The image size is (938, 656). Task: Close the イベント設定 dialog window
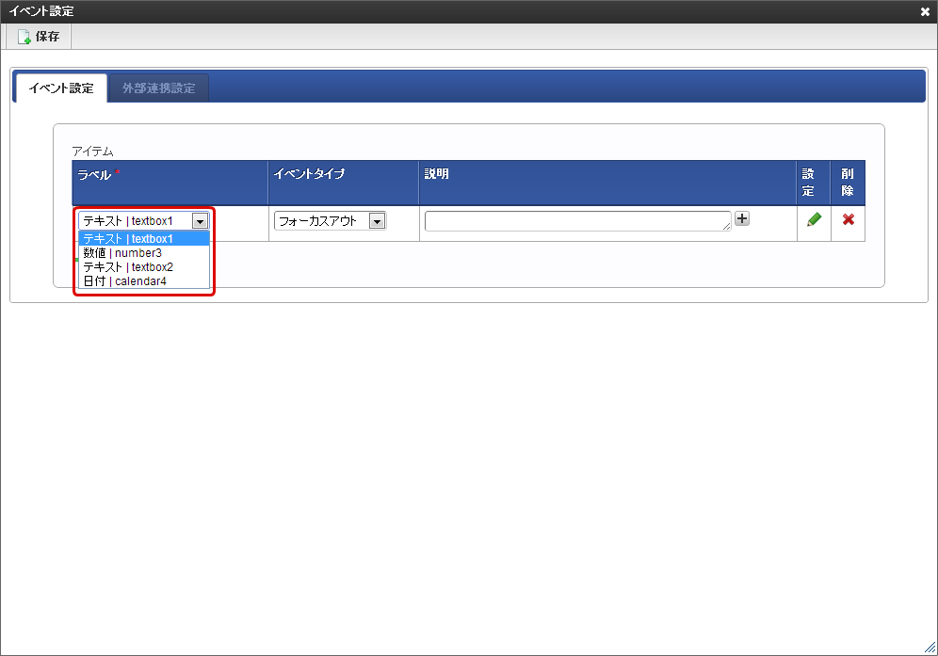coord(925,11)
